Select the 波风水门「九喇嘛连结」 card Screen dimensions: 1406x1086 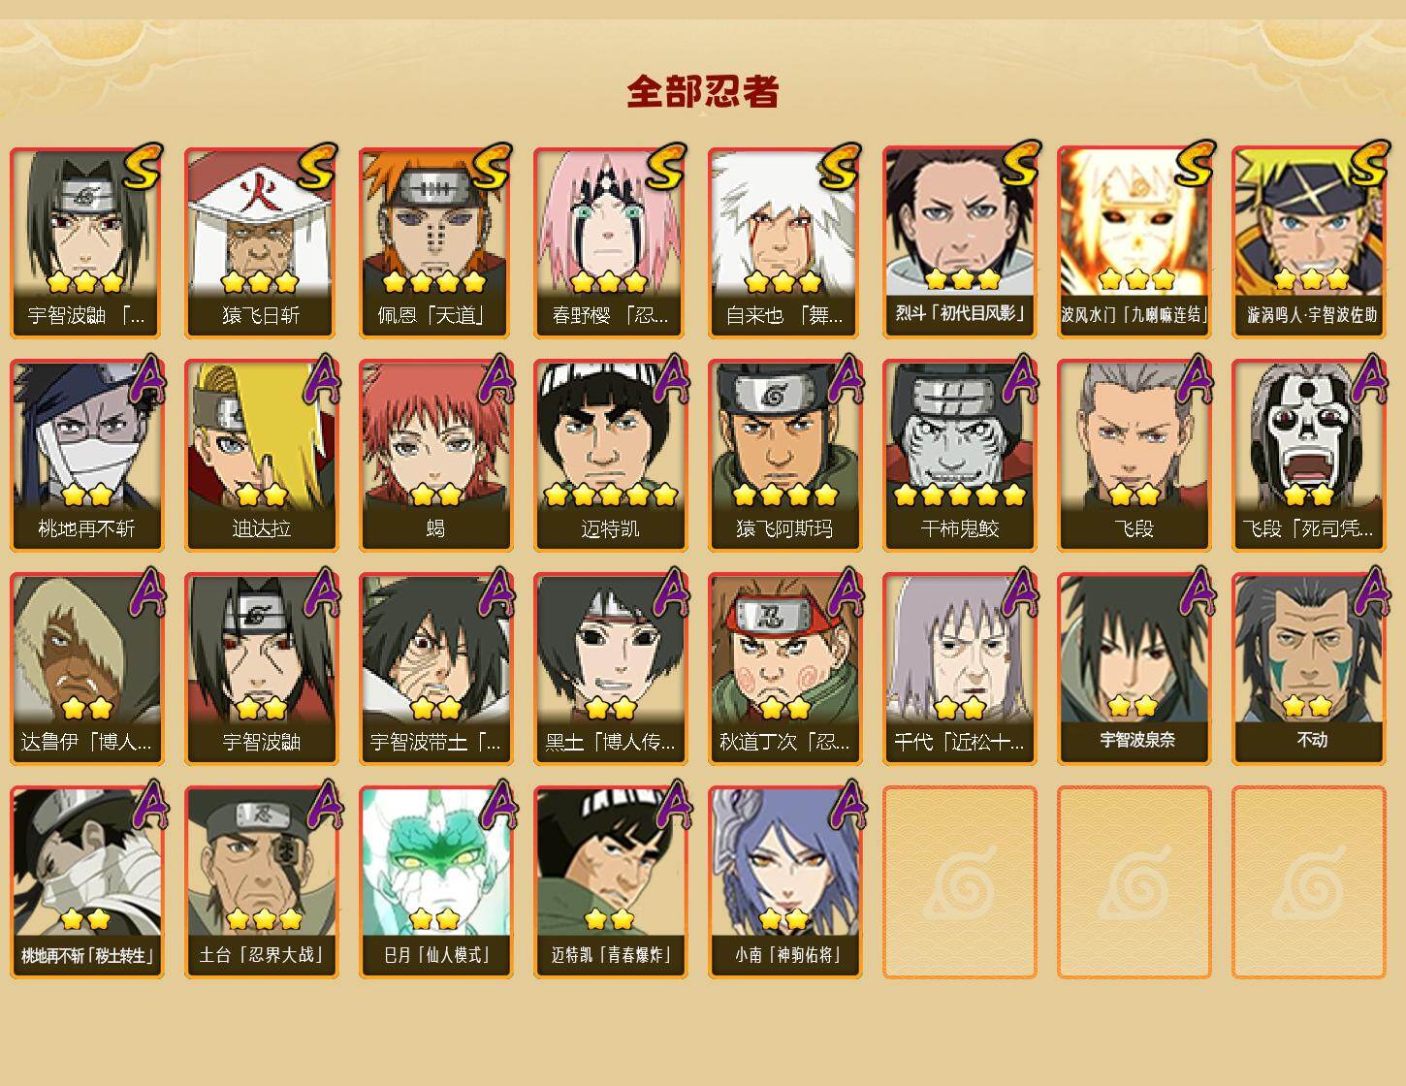(x=1134, y=242)
